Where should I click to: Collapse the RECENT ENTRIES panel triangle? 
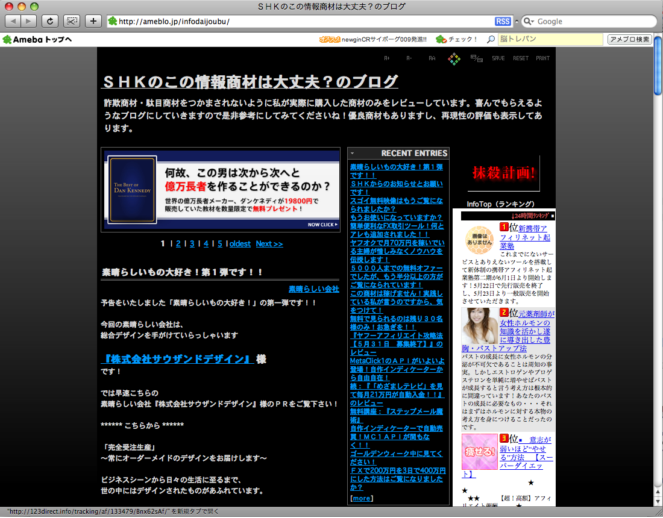click(x=352, y=154)
